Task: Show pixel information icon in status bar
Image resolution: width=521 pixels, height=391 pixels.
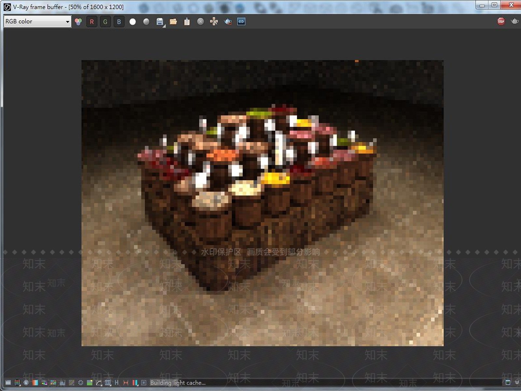Action: tap(26, 383)
